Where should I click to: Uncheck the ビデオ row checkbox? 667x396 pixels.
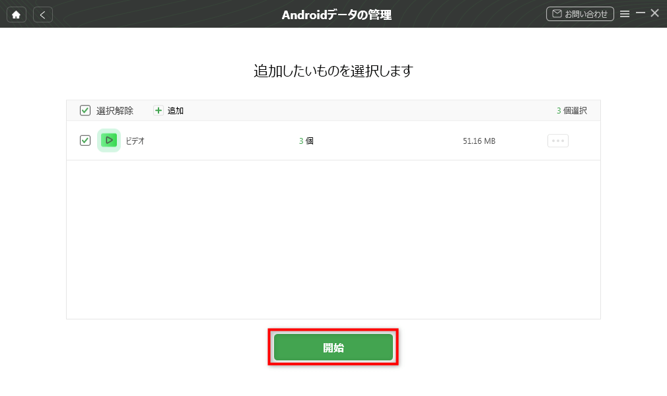(x=85, y=141)
